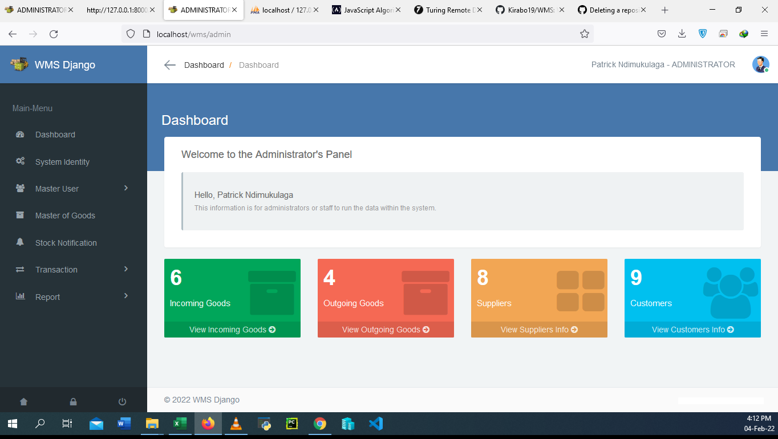The width and height of the screenshot is (778, 439).
Task: Open PyCharm from the taskbar
Action: [291, 424]
